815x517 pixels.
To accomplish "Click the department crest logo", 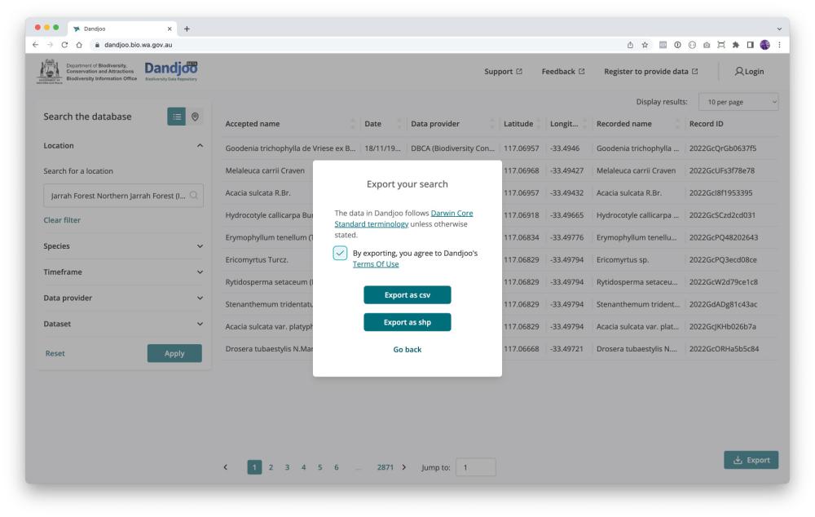I will click(x=50, y=71).
